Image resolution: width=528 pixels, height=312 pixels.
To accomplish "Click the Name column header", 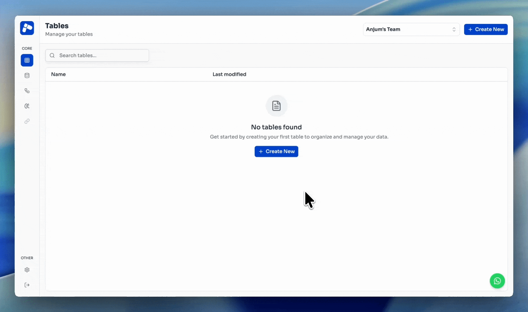I will 58,74.
